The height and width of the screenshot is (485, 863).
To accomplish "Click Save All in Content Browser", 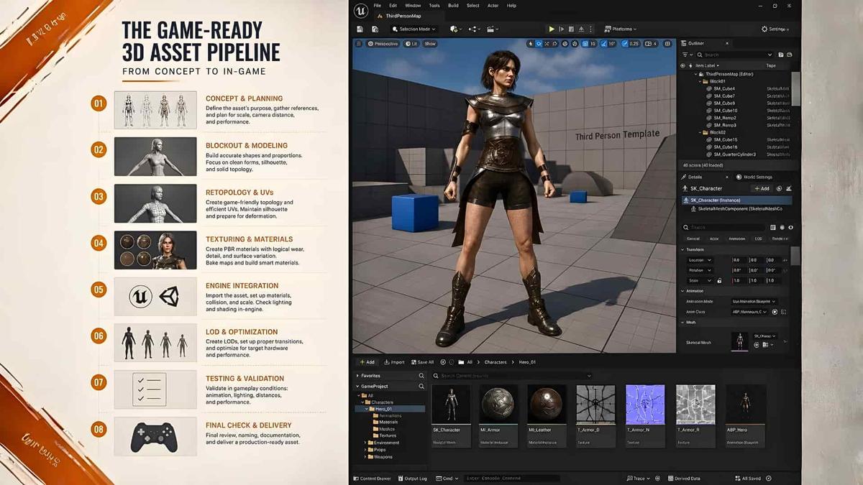I will pyautogui.click(x=422, y=362).
